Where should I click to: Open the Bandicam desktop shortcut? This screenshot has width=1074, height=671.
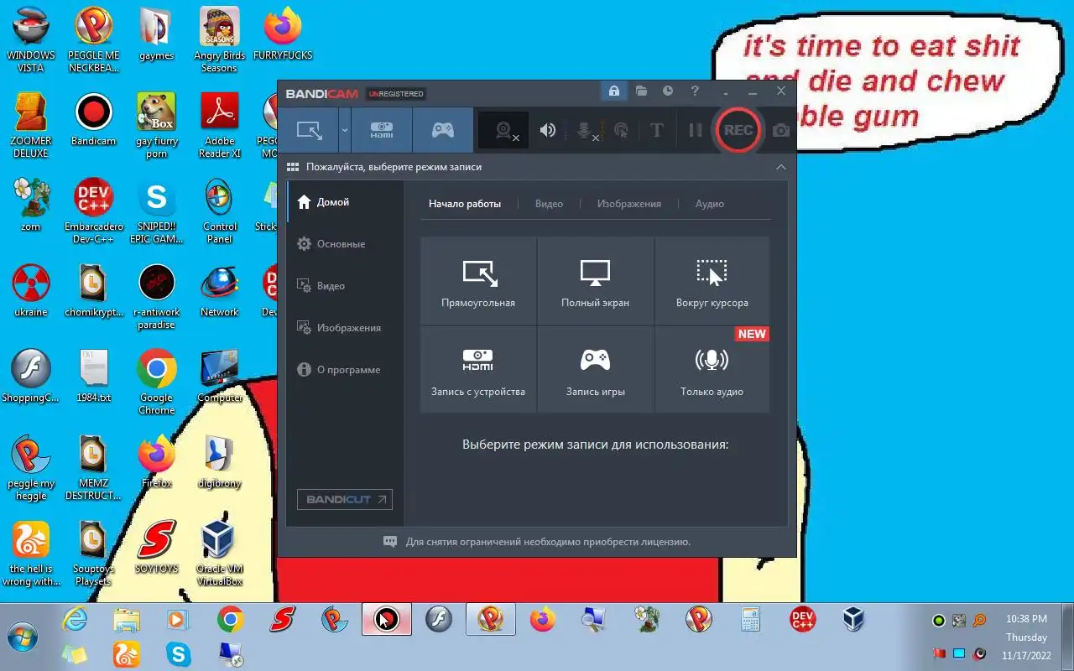click(x=93, y=120)
